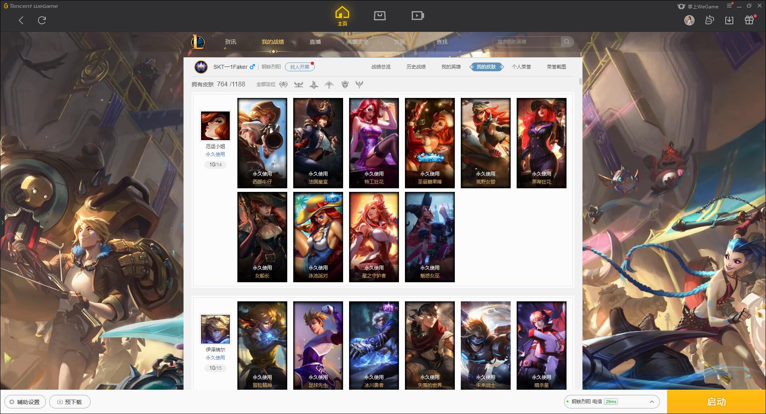
Task: Select the 我的皮肤 sub-tab
Action: click(x=486, y=67)
